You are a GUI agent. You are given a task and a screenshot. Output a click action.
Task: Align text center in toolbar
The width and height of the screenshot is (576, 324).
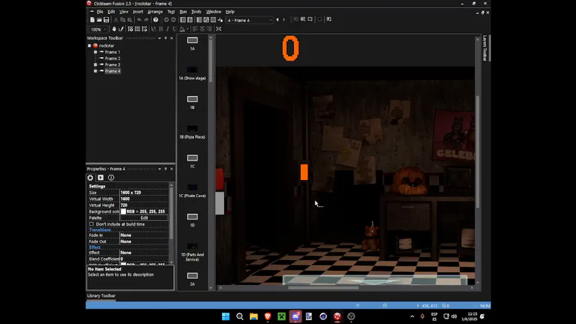202,29
